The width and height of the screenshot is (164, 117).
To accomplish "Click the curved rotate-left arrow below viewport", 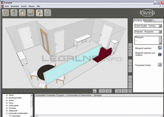I will point(118,91).
